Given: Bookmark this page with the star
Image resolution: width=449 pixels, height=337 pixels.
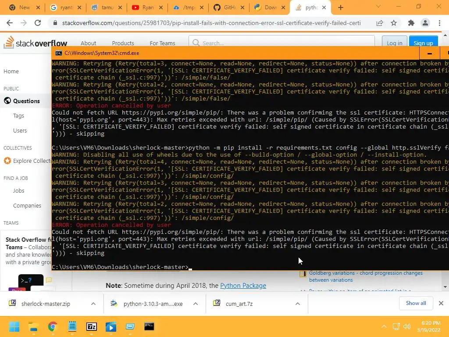Looking at the screenshot, I should tap(394, 23).
